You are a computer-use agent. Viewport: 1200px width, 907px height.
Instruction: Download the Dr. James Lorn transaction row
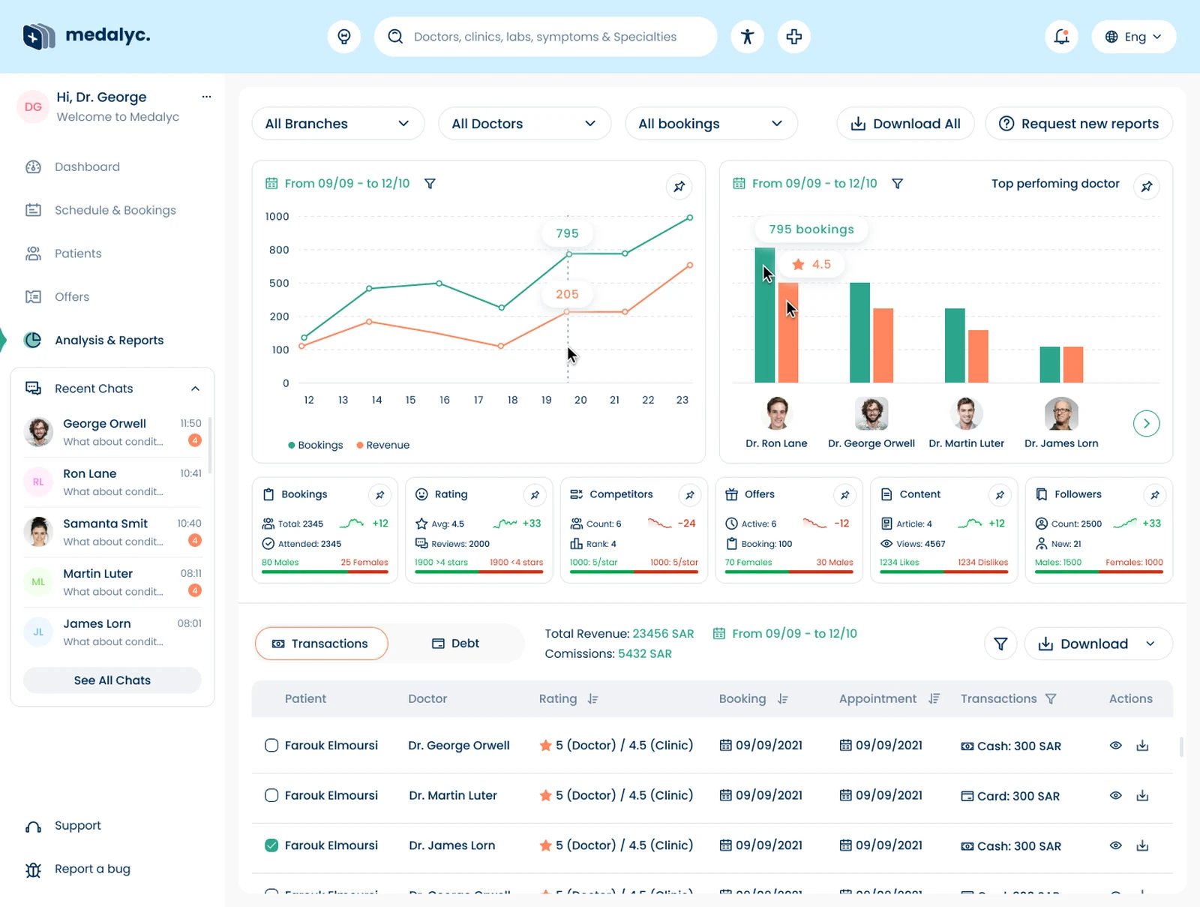[1142, 846]
